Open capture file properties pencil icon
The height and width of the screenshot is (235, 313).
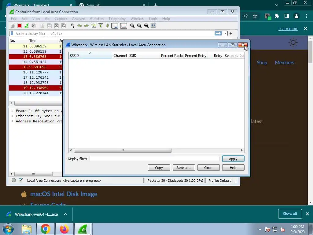20,180
